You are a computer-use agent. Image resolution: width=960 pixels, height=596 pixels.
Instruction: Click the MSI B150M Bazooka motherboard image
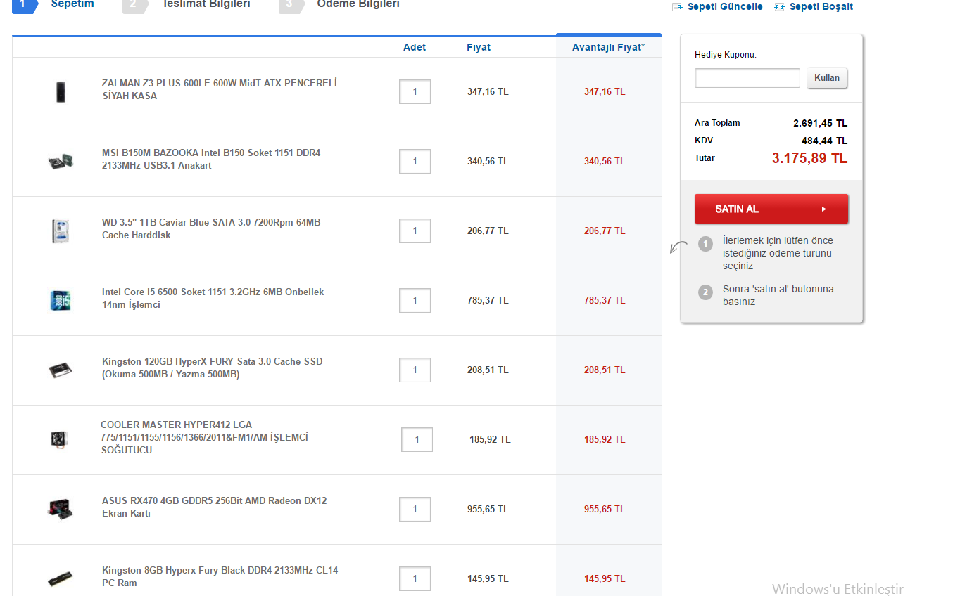(61, 161)
